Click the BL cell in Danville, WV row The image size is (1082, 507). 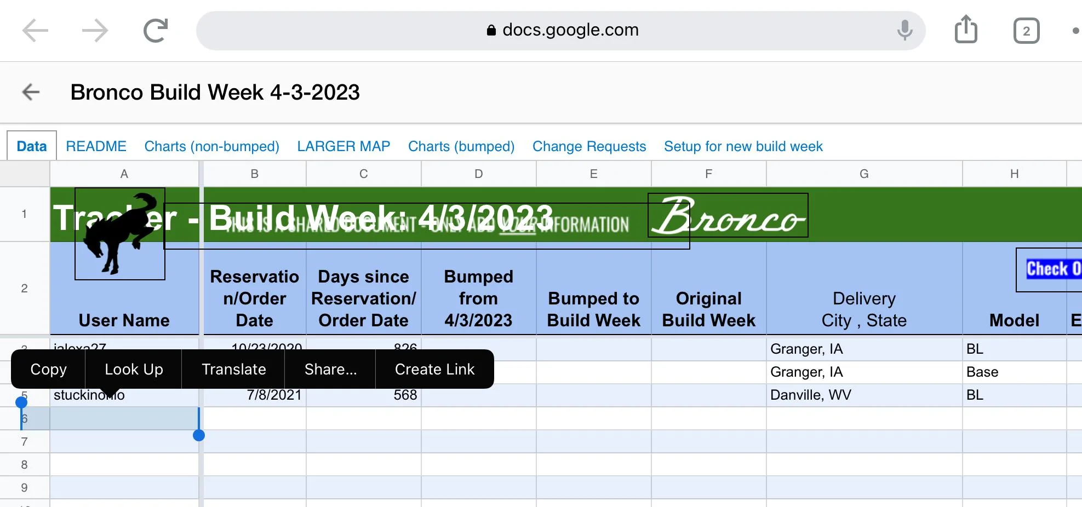1015,395
